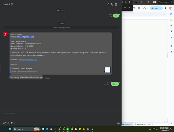Open the chat more-options menu
Viewport: 174px width, 132px height.
[x=119, y=5]
